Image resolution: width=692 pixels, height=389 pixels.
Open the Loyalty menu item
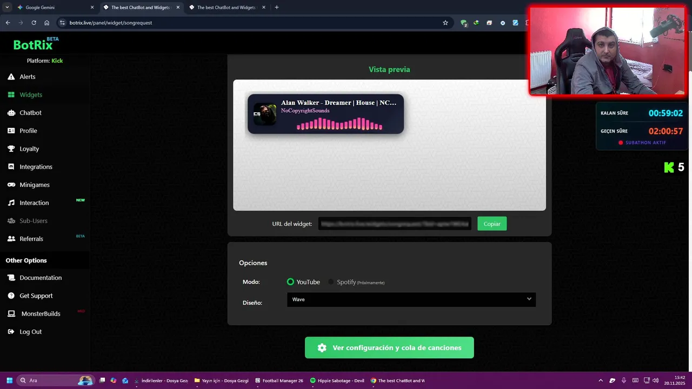pos(29,149)
